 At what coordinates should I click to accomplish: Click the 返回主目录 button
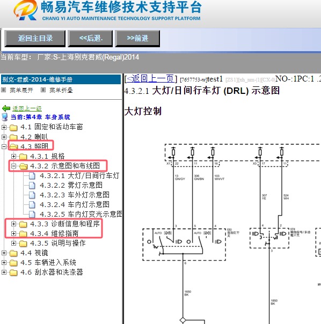[x=35, y=39]
